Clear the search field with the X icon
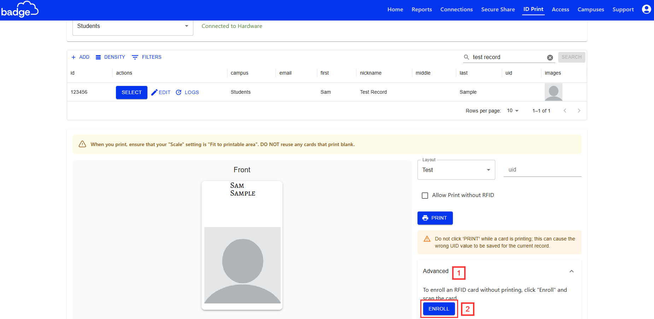The width and height of the screenshot is (654, 319). 550,58
